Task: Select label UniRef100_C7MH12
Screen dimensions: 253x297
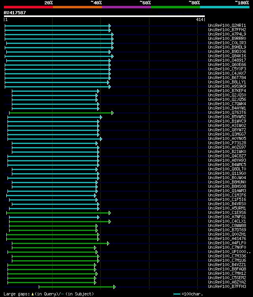Action: [227, 274]
